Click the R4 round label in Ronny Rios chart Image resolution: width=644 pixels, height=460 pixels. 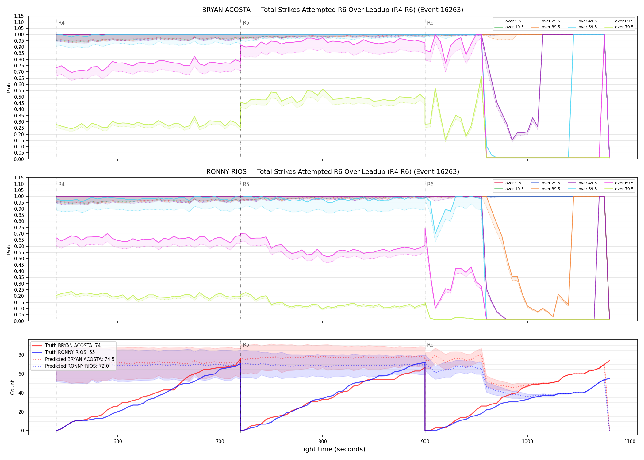61,184
